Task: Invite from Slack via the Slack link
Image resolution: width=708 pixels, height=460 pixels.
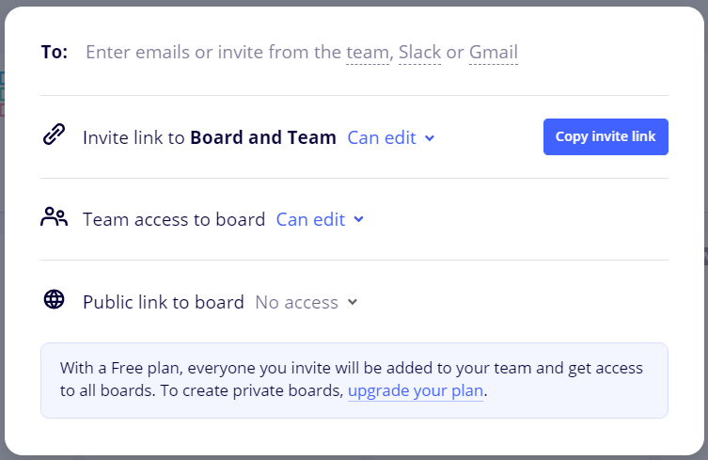Action: click(x=419, y=53)
